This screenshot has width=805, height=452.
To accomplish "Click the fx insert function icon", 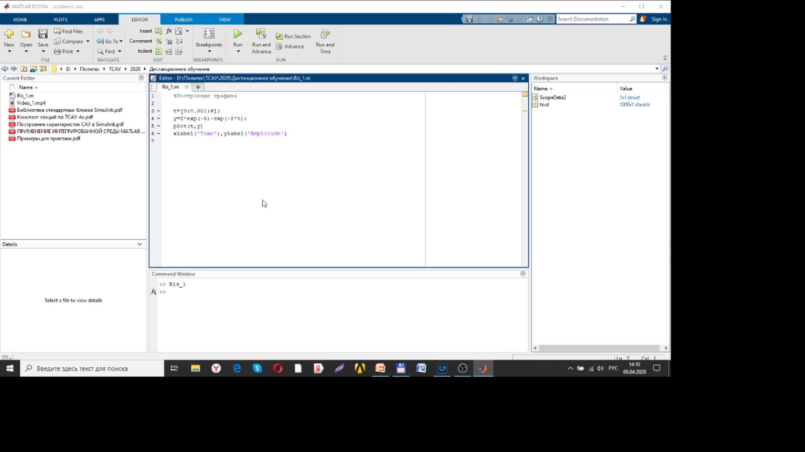I will [169, 31].
